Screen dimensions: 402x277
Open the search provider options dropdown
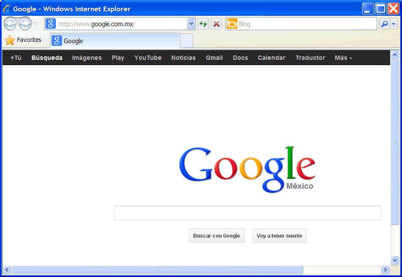pyautogui.click(x=394, y=24)
